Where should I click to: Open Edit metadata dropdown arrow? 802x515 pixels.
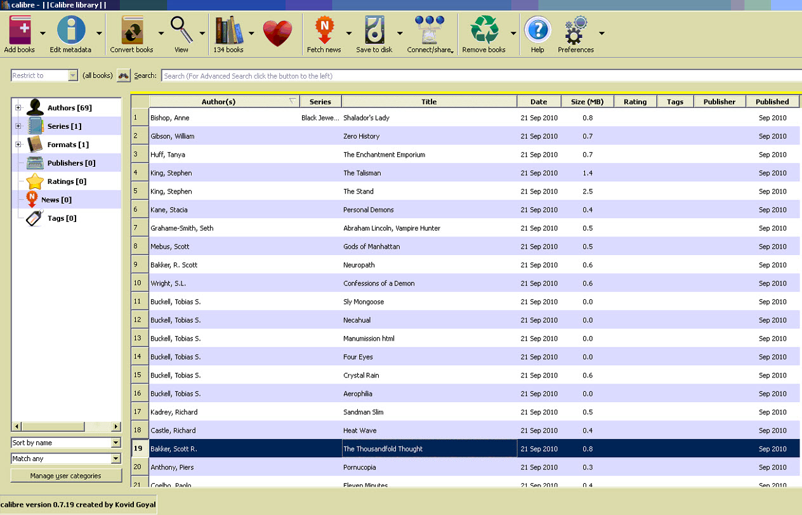99,33
